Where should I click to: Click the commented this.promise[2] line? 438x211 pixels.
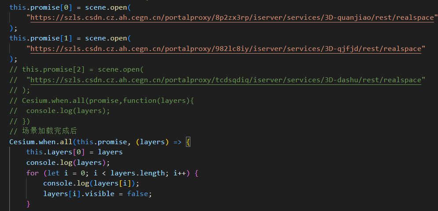76,69
